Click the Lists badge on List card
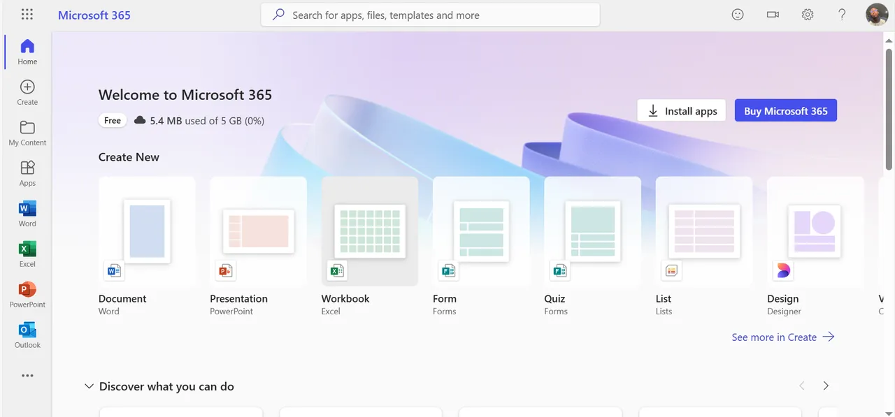The image size is (895, 417). click(x=671, y=270)
